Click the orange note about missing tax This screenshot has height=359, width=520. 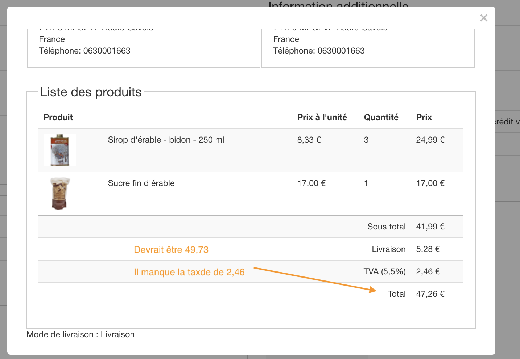[189, 273]
